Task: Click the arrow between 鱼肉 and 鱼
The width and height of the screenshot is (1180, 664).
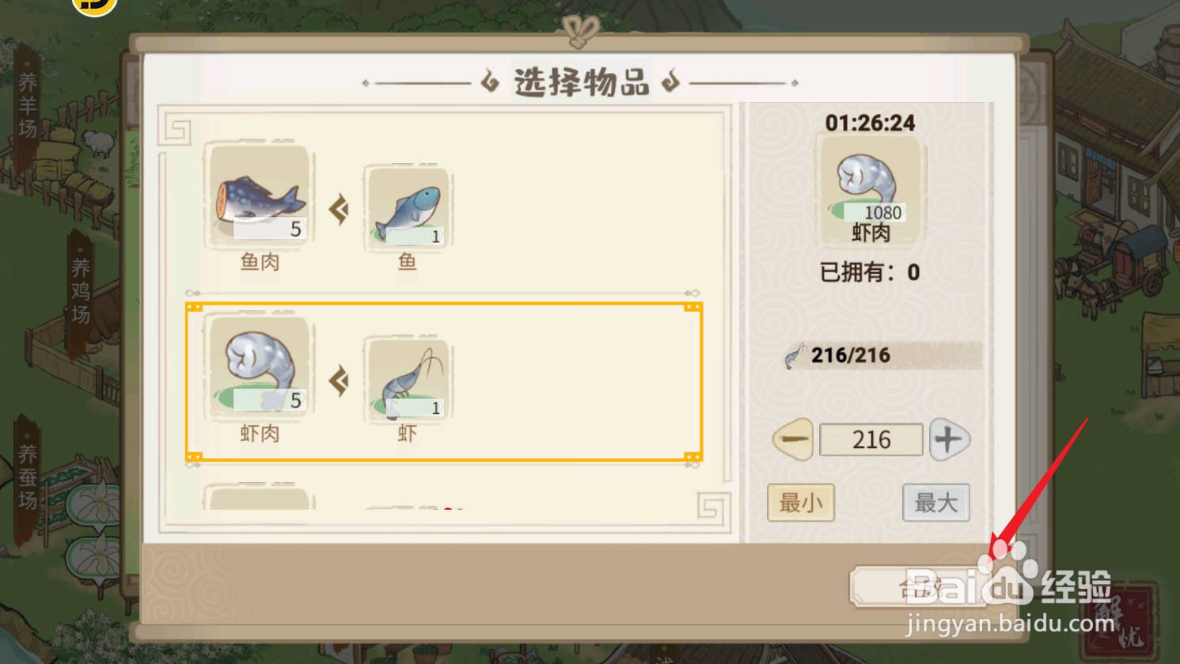Action: click(339, 210)
